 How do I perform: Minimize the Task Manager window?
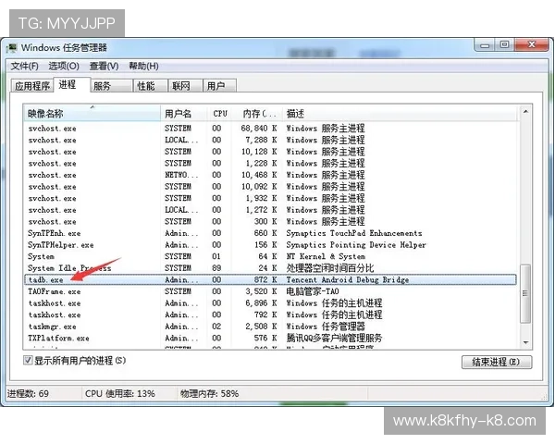coord(485,45)
